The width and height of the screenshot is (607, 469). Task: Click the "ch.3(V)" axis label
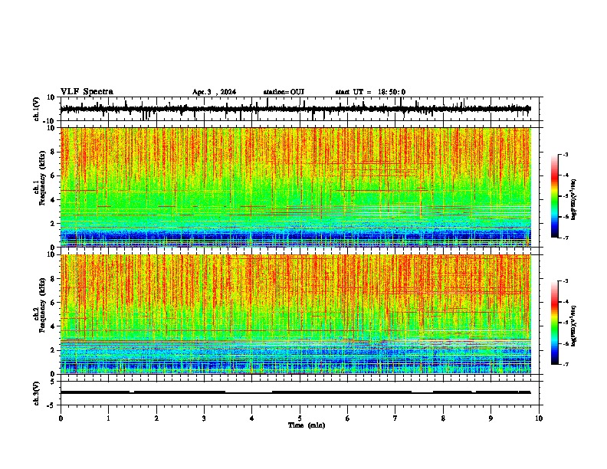[x=37, y=393]
